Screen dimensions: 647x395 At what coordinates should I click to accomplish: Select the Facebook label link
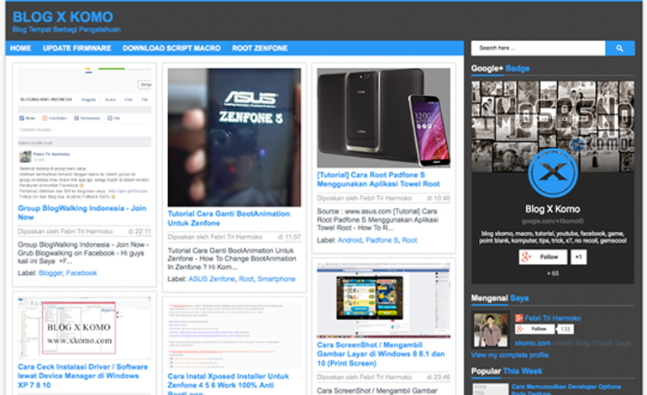click(x=82, y=273)
